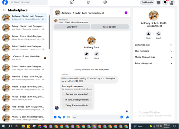The width and height of the screenshot is (179, 129).
Task: Click Marketplace listing $800 banner
Action: click(x=92, y=21)
